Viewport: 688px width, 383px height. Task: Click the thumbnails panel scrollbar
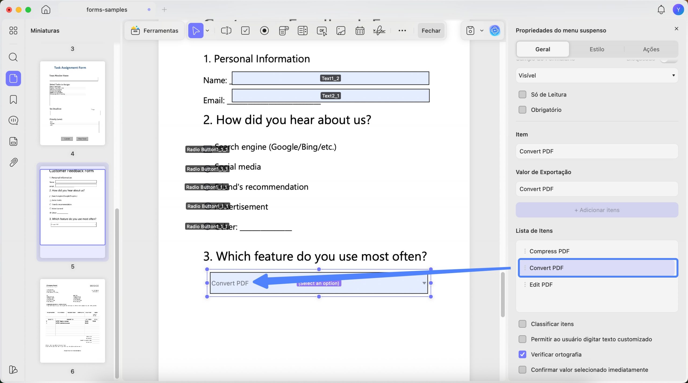(117, 293)
